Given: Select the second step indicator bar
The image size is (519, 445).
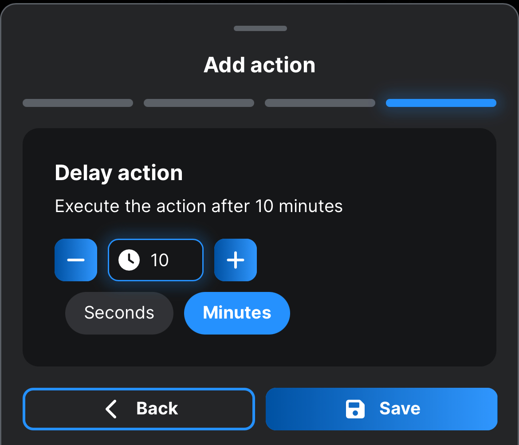Looking at the screenshot, I should (199, 103).
